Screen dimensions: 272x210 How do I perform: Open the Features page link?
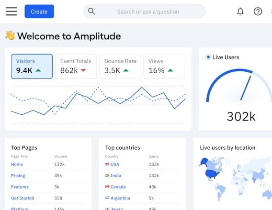click(20, 187)
